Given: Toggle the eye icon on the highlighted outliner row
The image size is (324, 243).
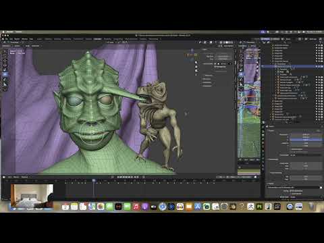Looking at the screenshot, I should click(319, 67).
